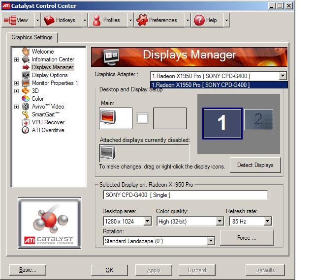Open the Profiles dropdown arrow

click(x=130, y=20)
